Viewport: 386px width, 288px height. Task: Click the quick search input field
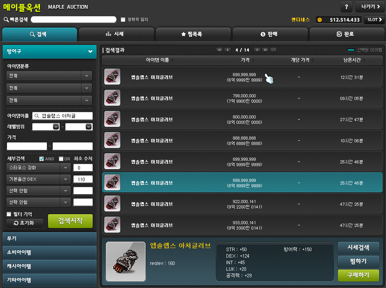coord(73,20)
